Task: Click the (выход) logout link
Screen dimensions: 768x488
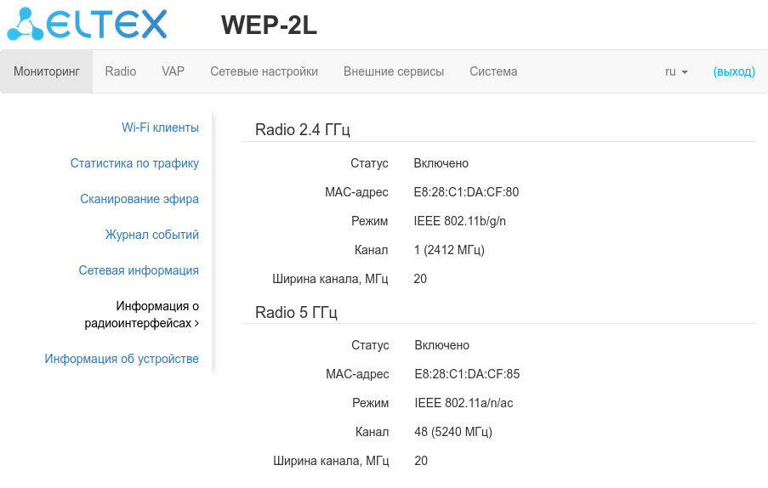Action: (x=734, y=71)
